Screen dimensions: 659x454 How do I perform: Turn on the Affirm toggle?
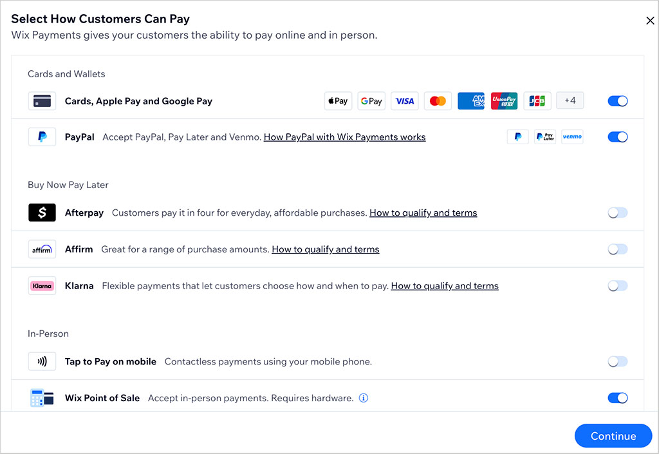tap(618, 249)
